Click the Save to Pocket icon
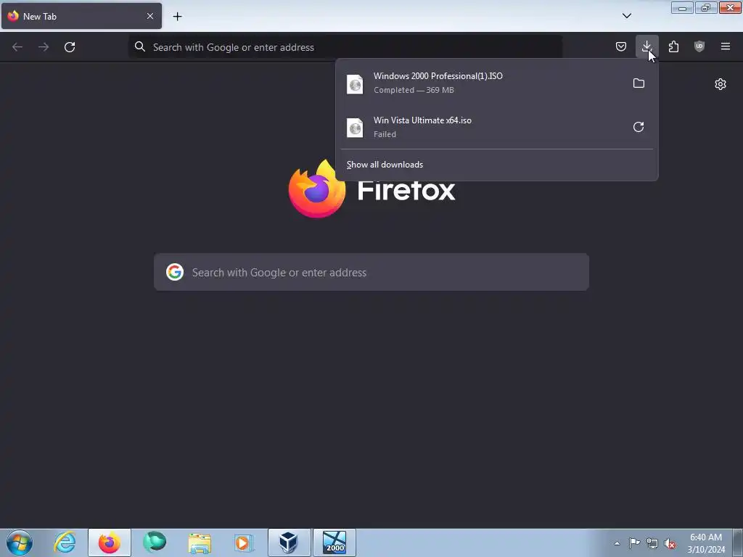This screenshot has width=743, height=557. point(621,46)
